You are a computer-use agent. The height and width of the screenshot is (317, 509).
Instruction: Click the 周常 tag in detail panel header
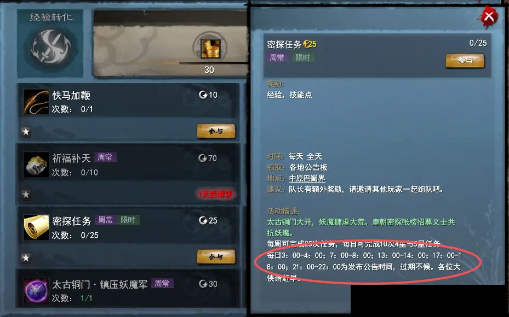277,57
